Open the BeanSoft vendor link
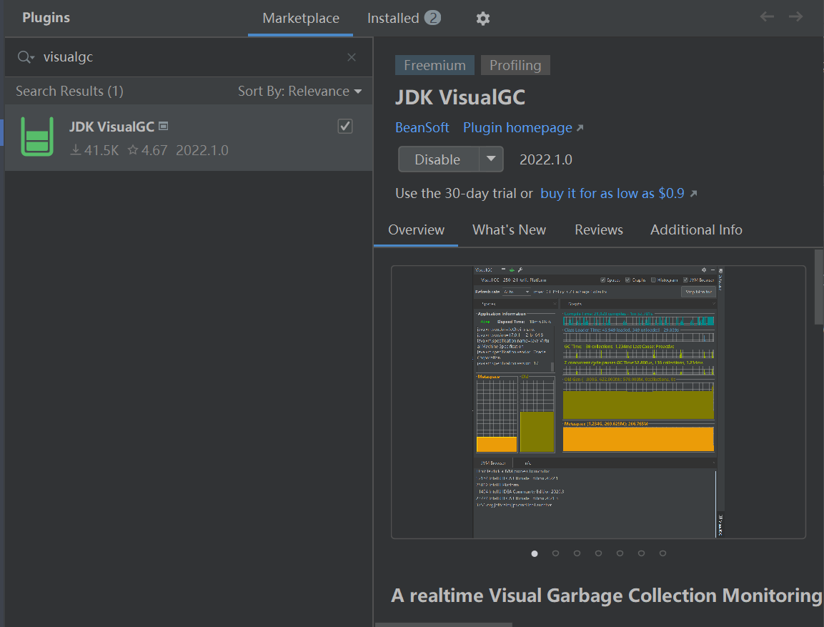Screen dimensions: 824x627 coord(422,128)
